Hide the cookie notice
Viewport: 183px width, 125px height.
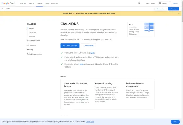[175, 122]
